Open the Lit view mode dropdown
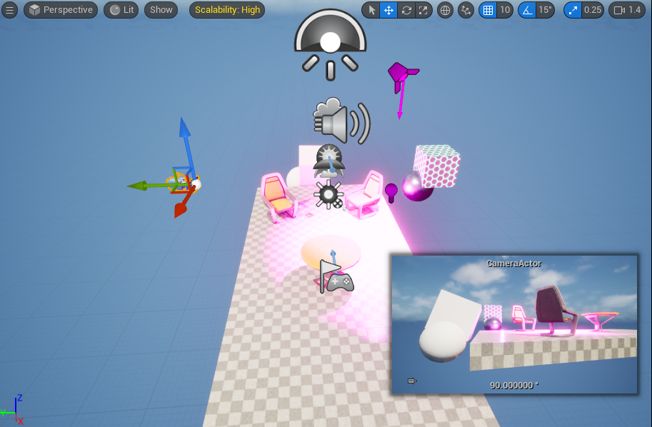652x427 pixels. pos(121,10)
